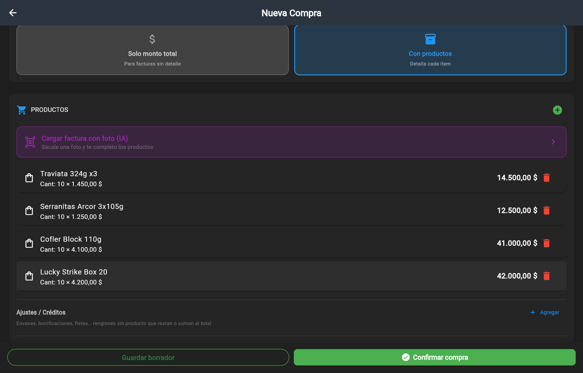This screenshot has width=583, height=373.
Task: Click 'Cant: 10 × 4.100,00 $' quantity line
Action: pyautogui.click(x=71, y=250)
